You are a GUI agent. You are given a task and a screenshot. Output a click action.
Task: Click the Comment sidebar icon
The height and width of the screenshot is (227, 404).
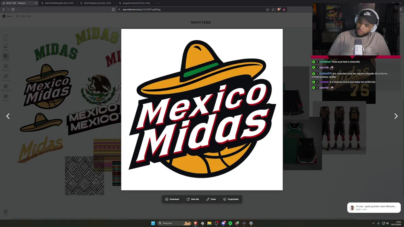click(6, 97)
